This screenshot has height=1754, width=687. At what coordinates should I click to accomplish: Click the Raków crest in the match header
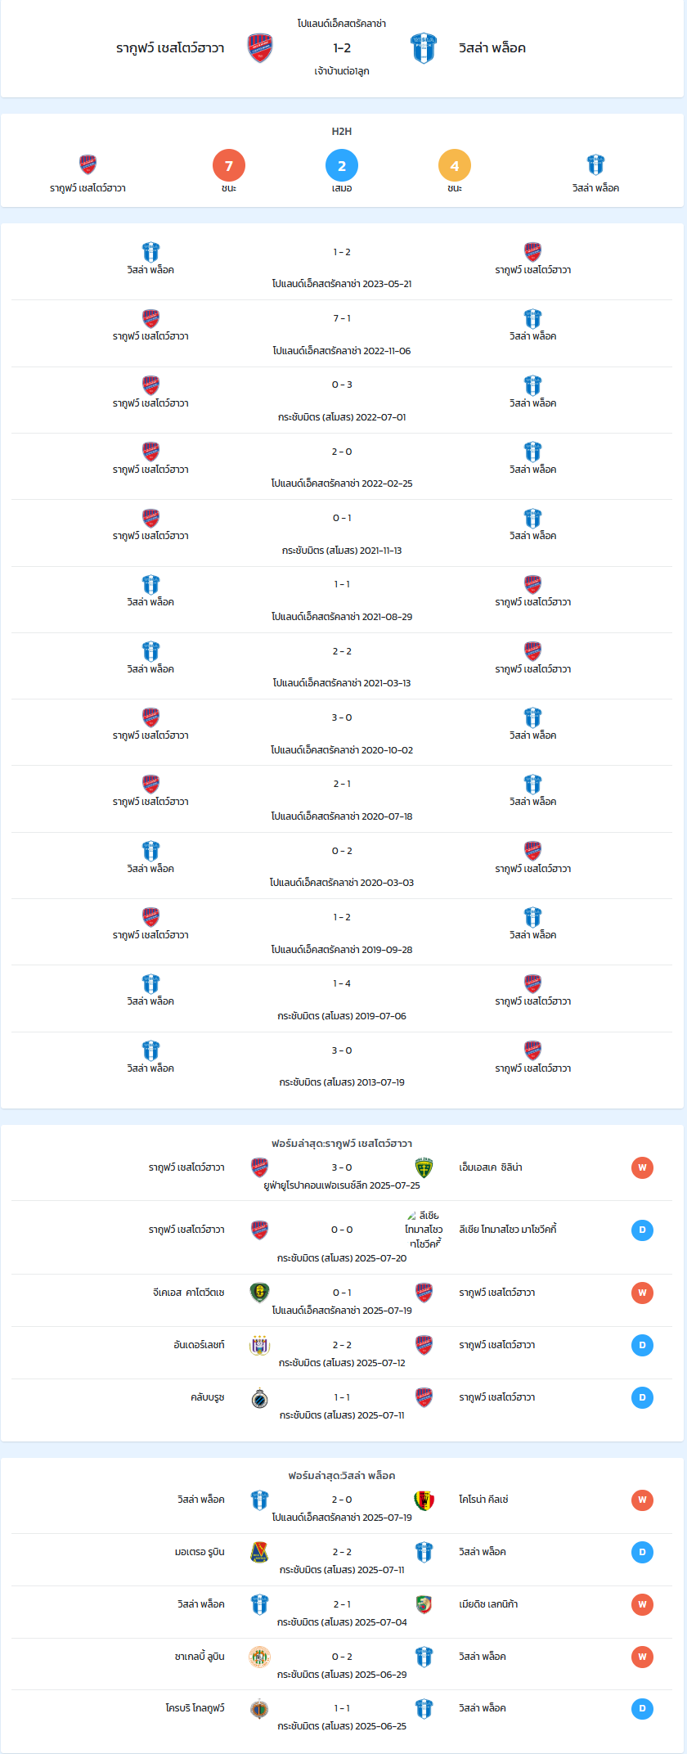pos(260,48)
